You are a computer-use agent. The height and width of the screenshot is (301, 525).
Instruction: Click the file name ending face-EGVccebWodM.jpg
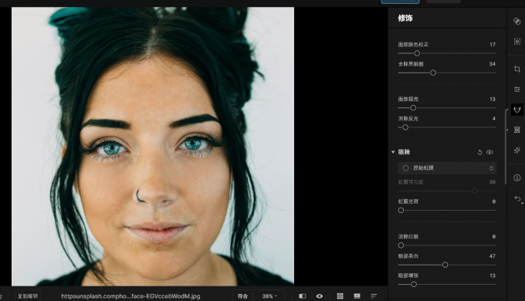pyautogui.click(x=130, y=296)
